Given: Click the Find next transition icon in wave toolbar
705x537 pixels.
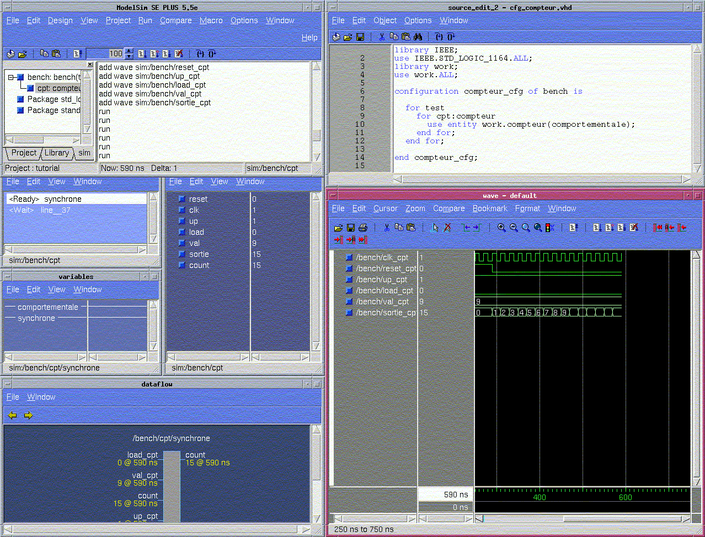Looking at the screenshot, I should pos(477,227).
